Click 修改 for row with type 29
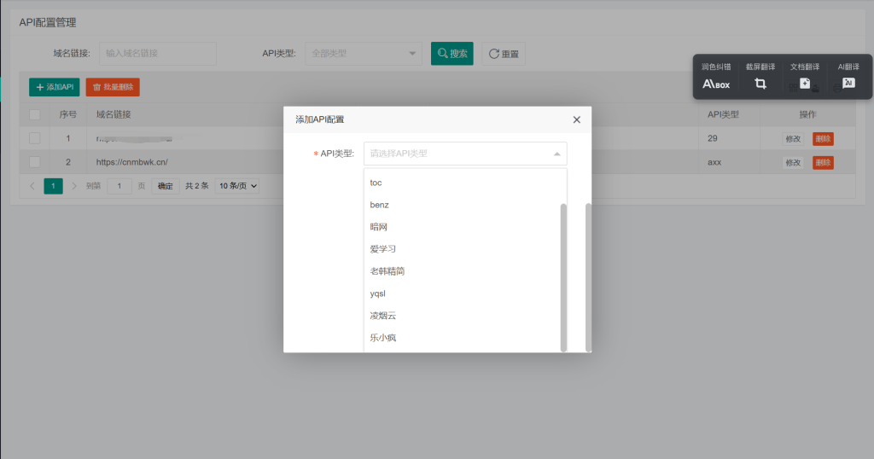This screenshot has height=459, width=874. (793, 139)
